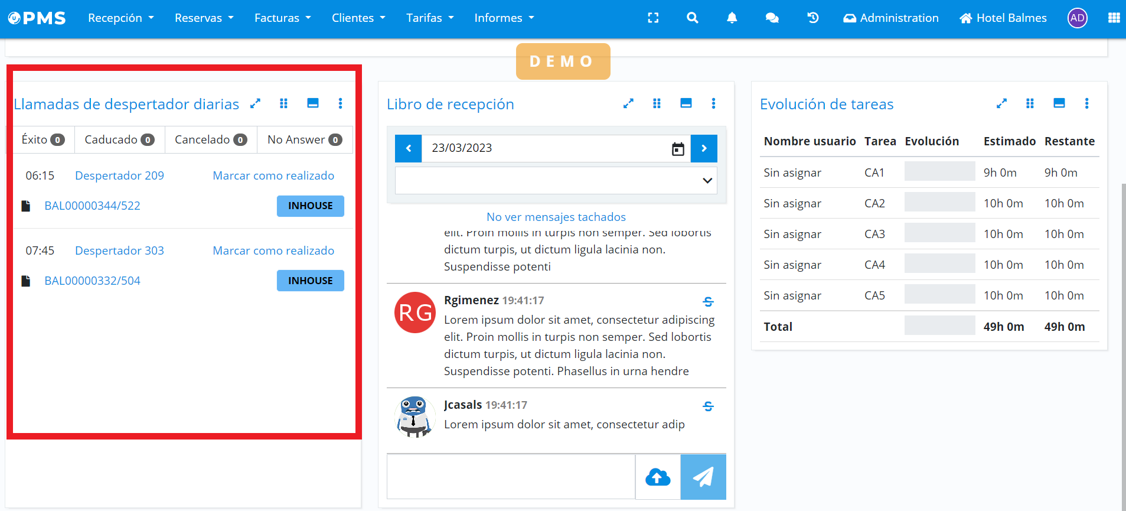Toggle strikethrough on Rgimenez message

pyautogui.click(x=709, y=302)
